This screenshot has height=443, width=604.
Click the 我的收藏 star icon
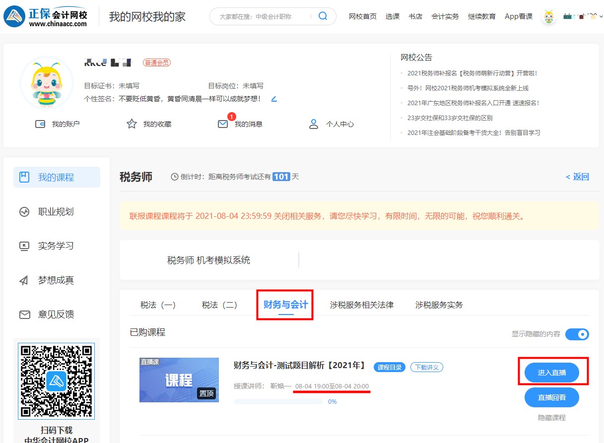pos(132,124)
